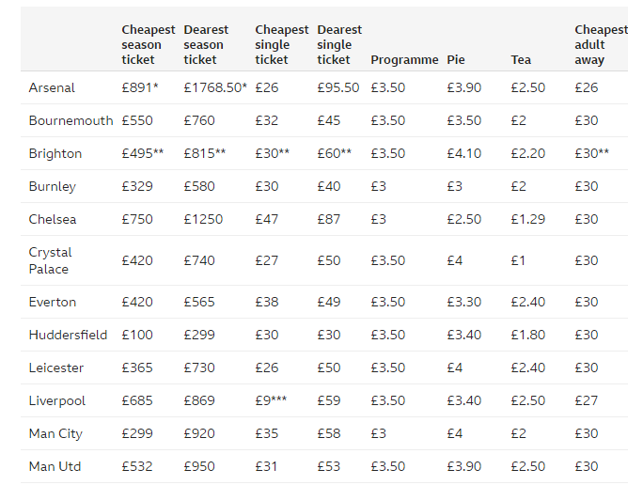Click the Man Utd team name
Viewport: 643px width, 485px height.
pyautogui.click(x=55, y=466)
